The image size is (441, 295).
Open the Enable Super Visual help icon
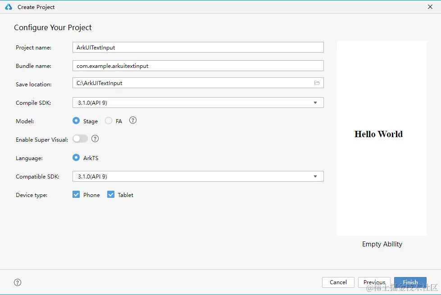click(x=95, y=139)
